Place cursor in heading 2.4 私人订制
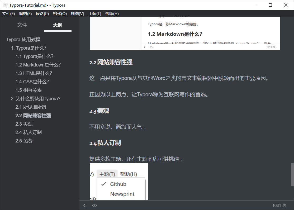Screen dimensions: 294x210 pos(105,143)
